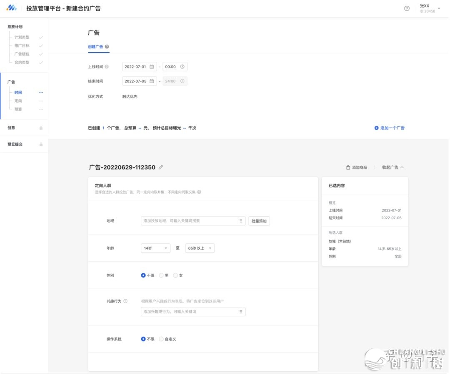Screen dimensions: 450x374
Task: Click the lock icon beside 创意
Action: coord(41,128)
